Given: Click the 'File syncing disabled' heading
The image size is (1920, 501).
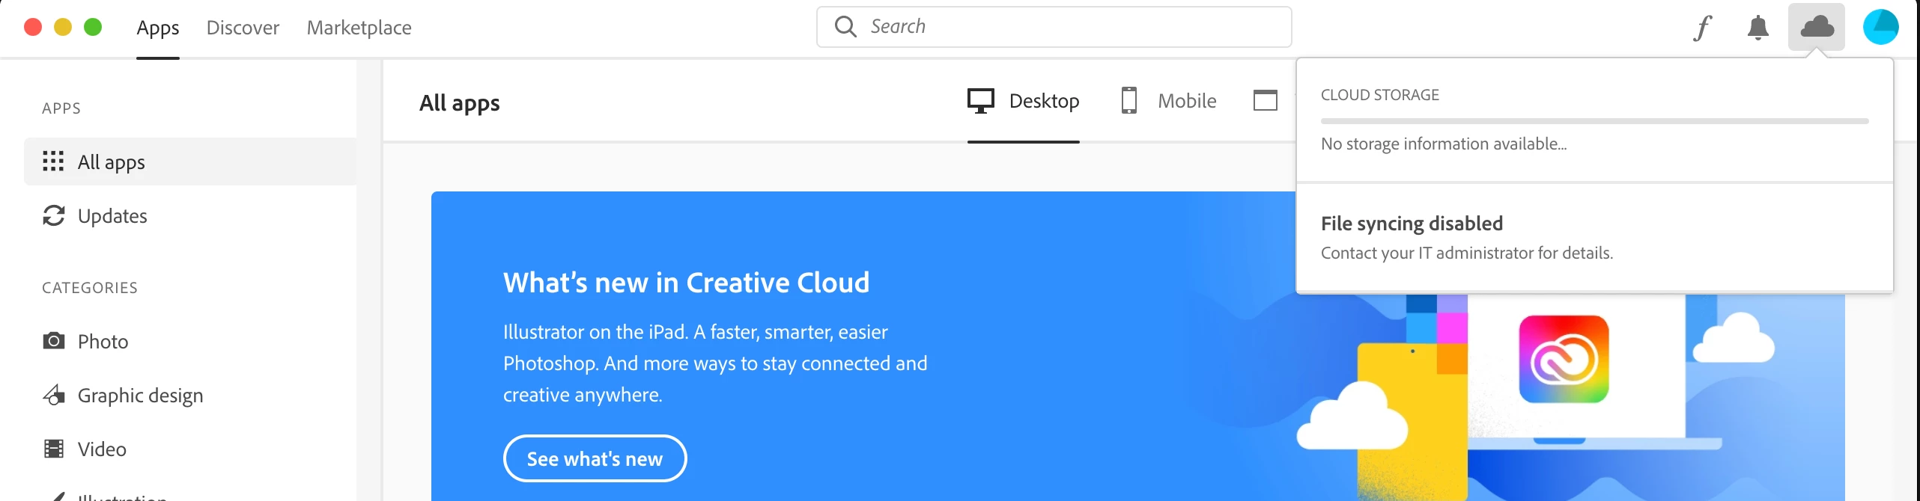Looking at the screenshot, I should pyautogui.click(x=1412, y=223).
